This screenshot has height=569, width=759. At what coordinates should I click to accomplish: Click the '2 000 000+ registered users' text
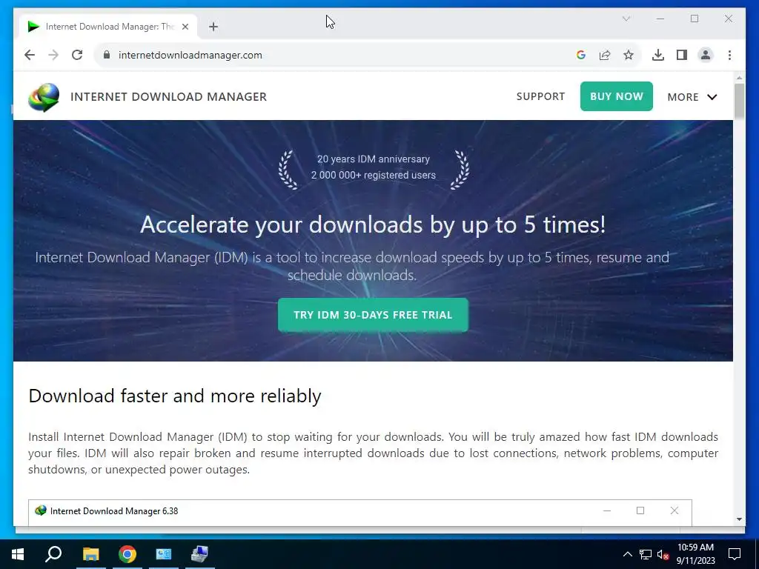[374, 175]
